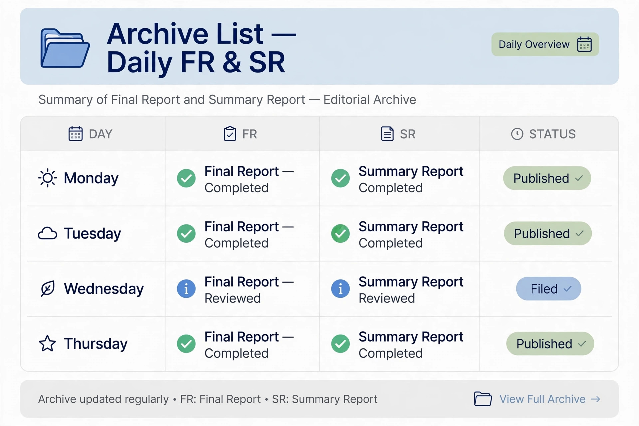Click Wednesday's Final Report info icon
This screenshot has height=426, width=639.
(x=186, y=289)
